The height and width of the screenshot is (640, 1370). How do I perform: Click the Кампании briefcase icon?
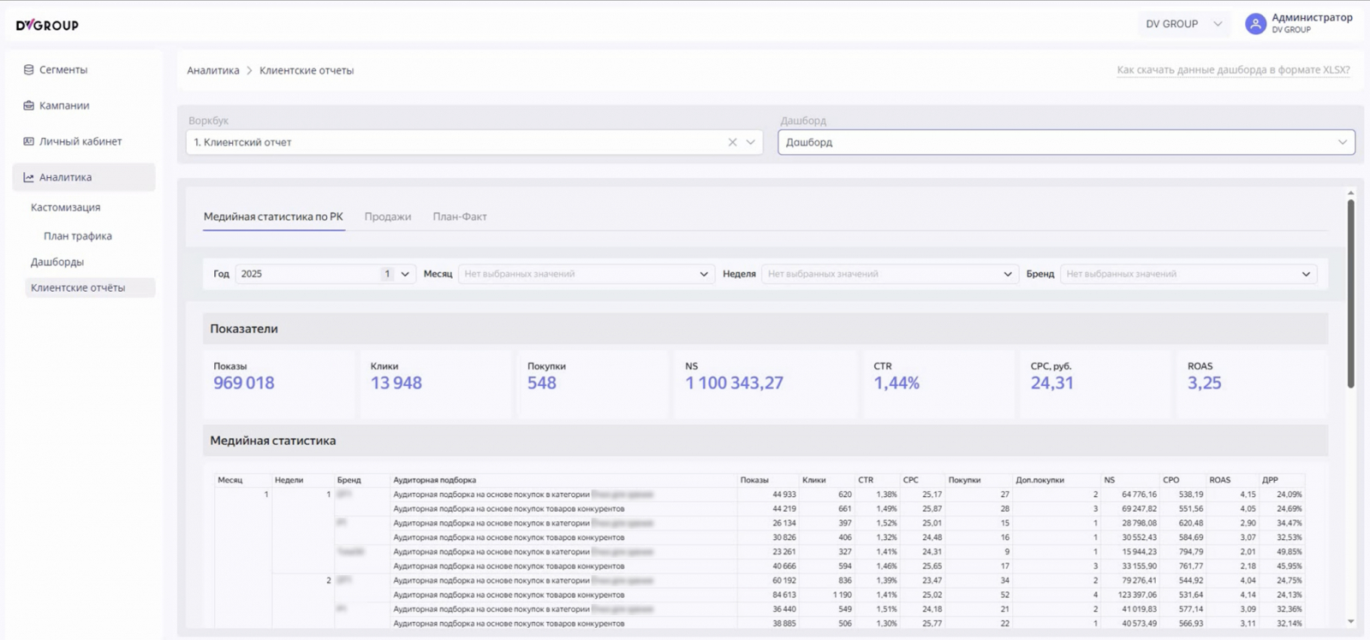point(28,106)
